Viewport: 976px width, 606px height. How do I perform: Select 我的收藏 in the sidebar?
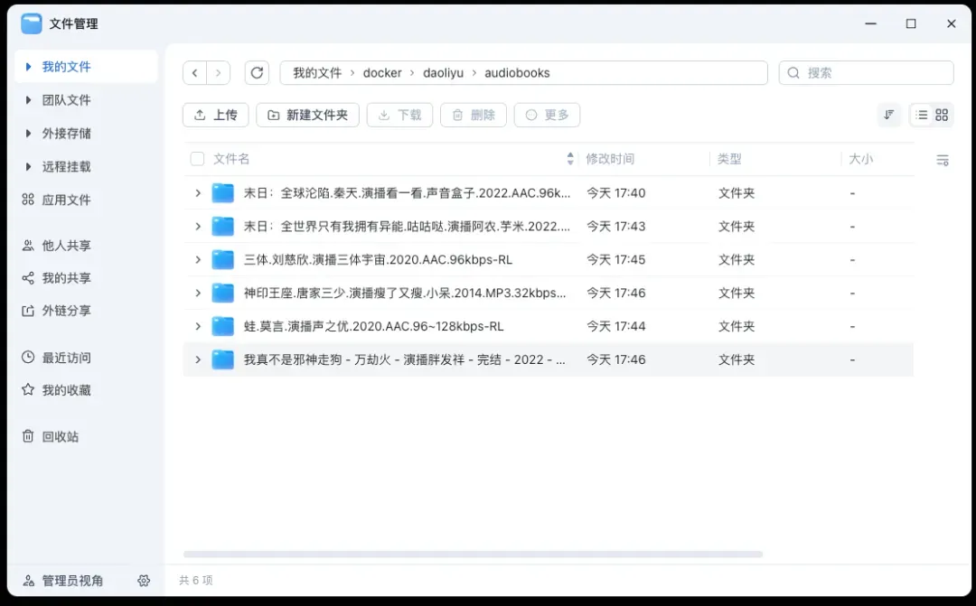tap(66, 390)
